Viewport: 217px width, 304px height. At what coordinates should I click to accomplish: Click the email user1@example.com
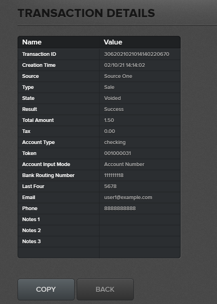click(x=128, y=197)
